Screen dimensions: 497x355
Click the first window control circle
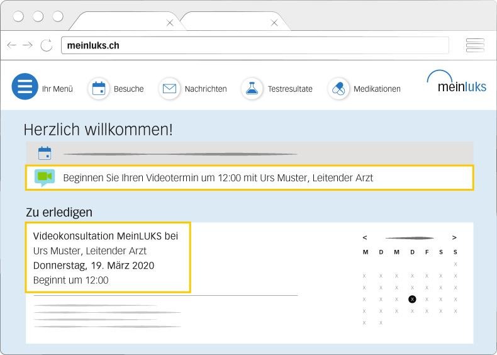[18, 16]
